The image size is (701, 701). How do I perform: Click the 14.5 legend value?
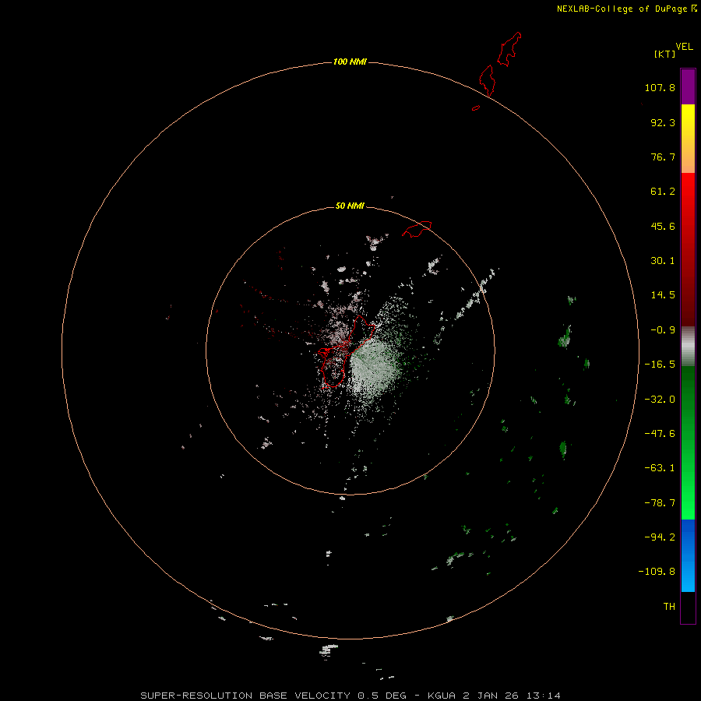click(x=663, y=295)
